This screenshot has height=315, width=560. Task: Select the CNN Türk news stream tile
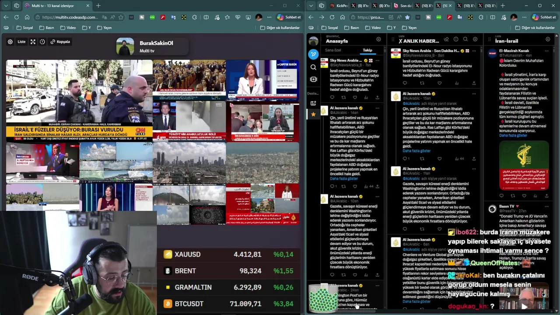[79, 101]
